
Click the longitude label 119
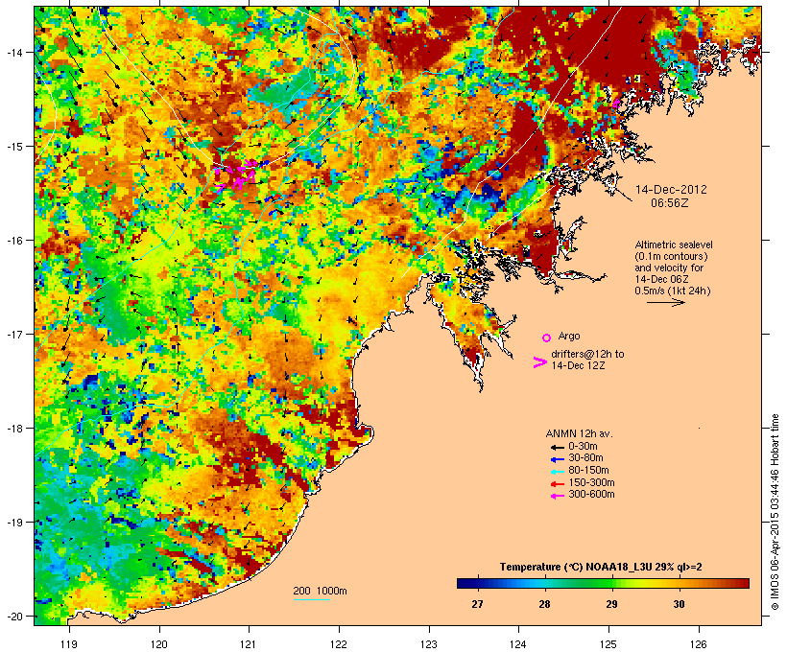pyautogui.click(x=69, y=644)
